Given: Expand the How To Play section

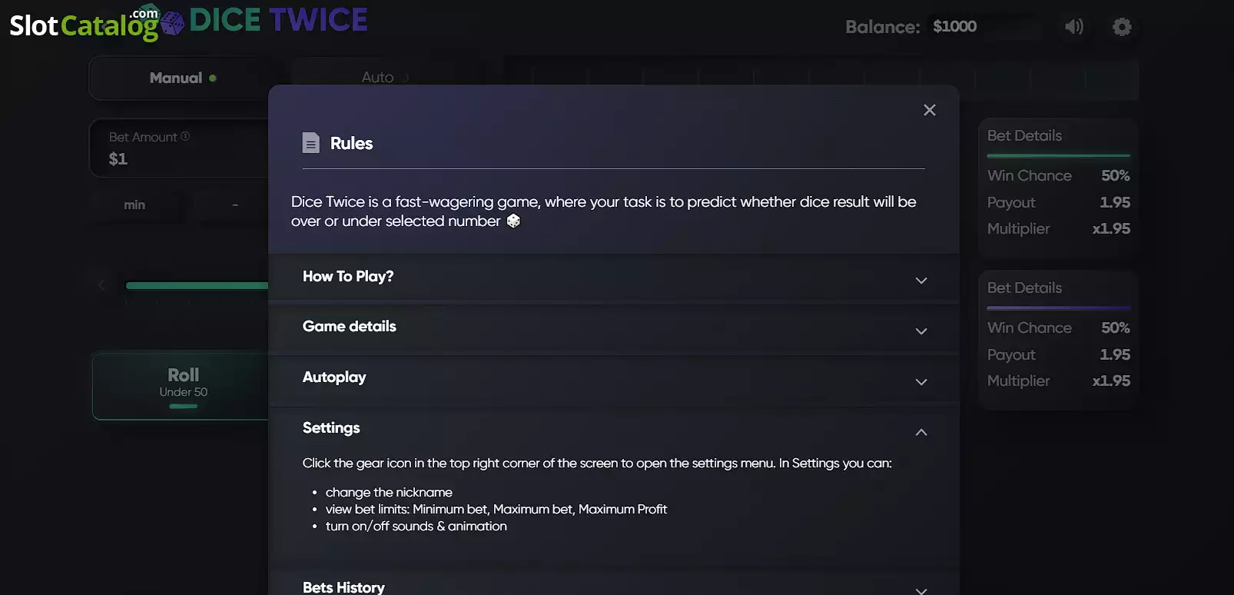Looking at the screenshot, I should pos(614,277).
